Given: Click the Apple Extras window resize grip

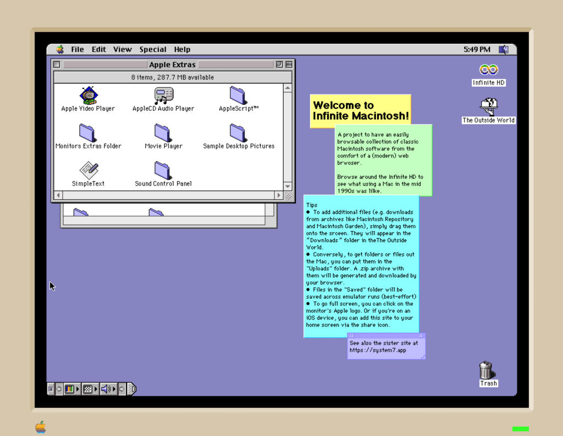Looking at the screenshot, I should coord(288,196).
